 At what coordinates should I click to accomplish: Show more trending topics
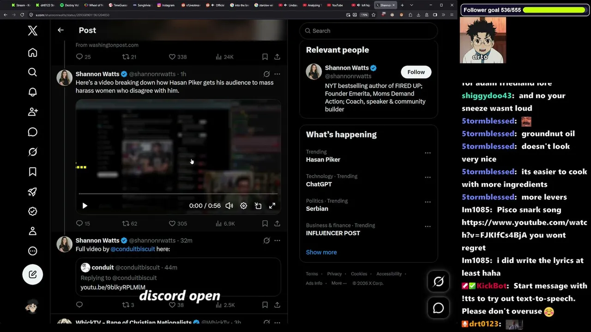(x=321, y=252)
